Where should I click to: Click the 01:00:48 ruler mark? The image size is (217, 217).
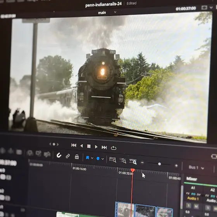click(175, 178)
